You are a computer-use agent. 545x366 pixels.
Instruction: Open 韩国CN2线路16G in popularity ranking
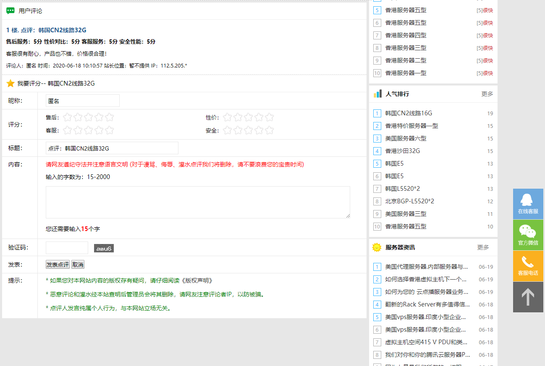pos(409,113)
